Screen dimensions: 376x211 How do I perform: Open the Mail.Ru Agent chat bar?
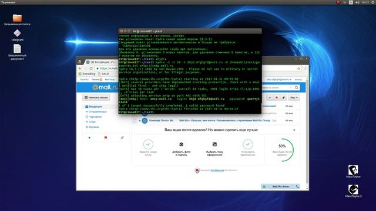[x=281, y=186]
